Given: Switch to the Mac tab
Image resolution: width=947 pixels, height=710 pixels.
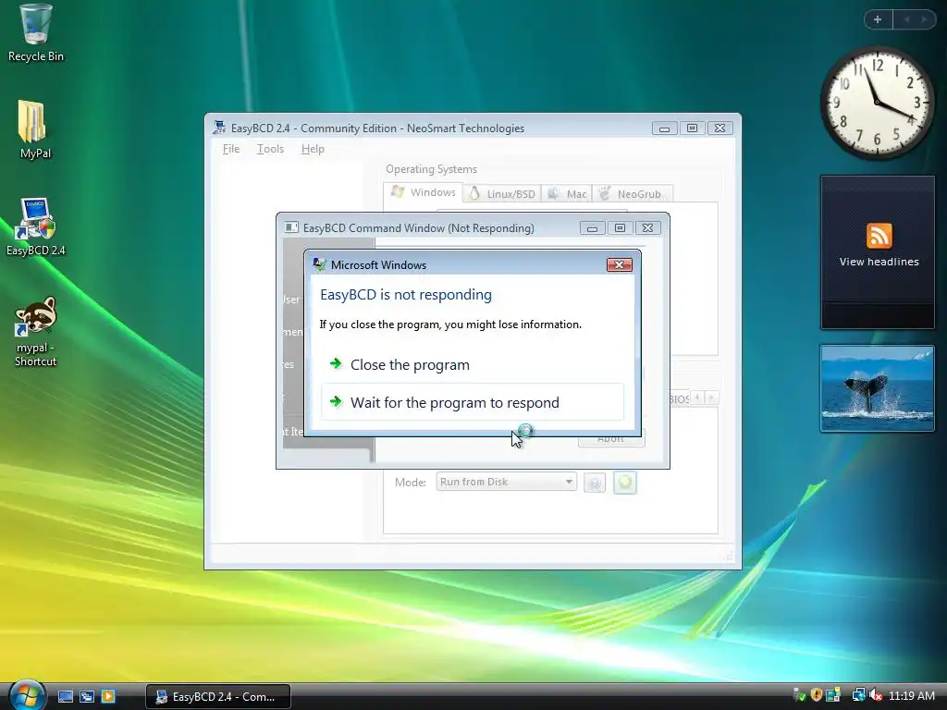Looking at the screenshot, I should click(x=567, y=194).
